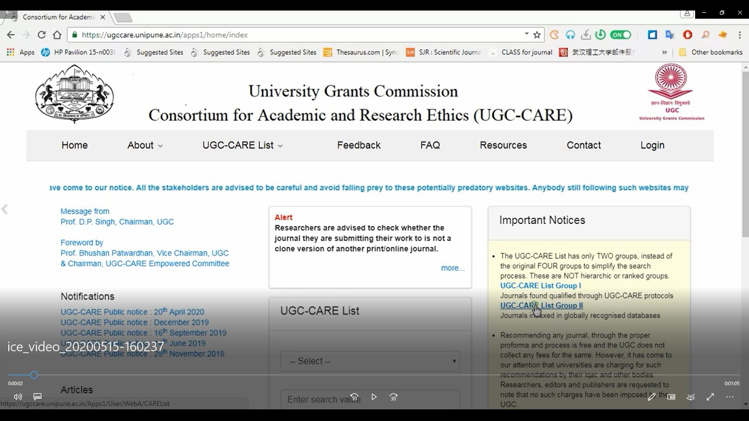The width and height of the screenshot is (749, 421).
Task: Open public notice of 16th September 2019
Action: click(x=143, y=333)
